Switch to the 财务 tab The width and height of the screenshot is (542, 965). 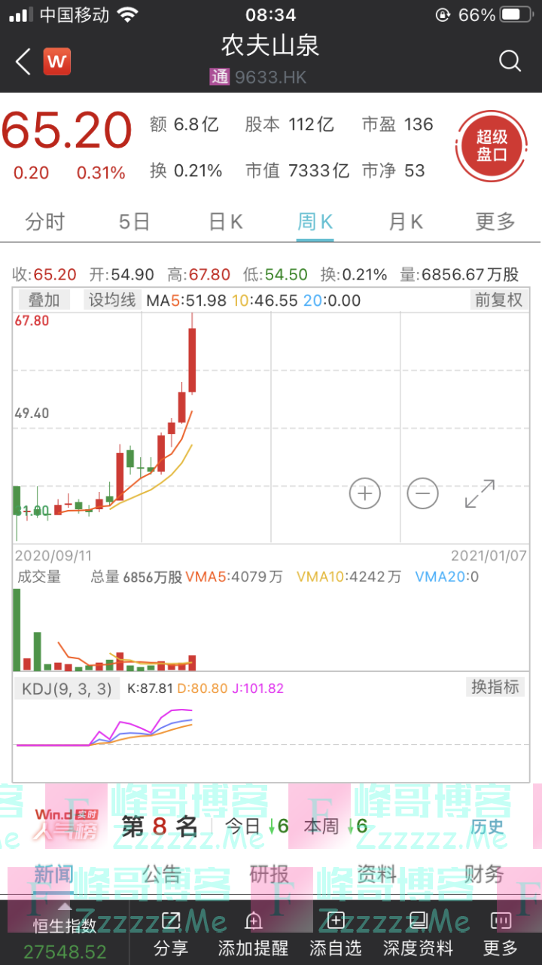point(483,875)
